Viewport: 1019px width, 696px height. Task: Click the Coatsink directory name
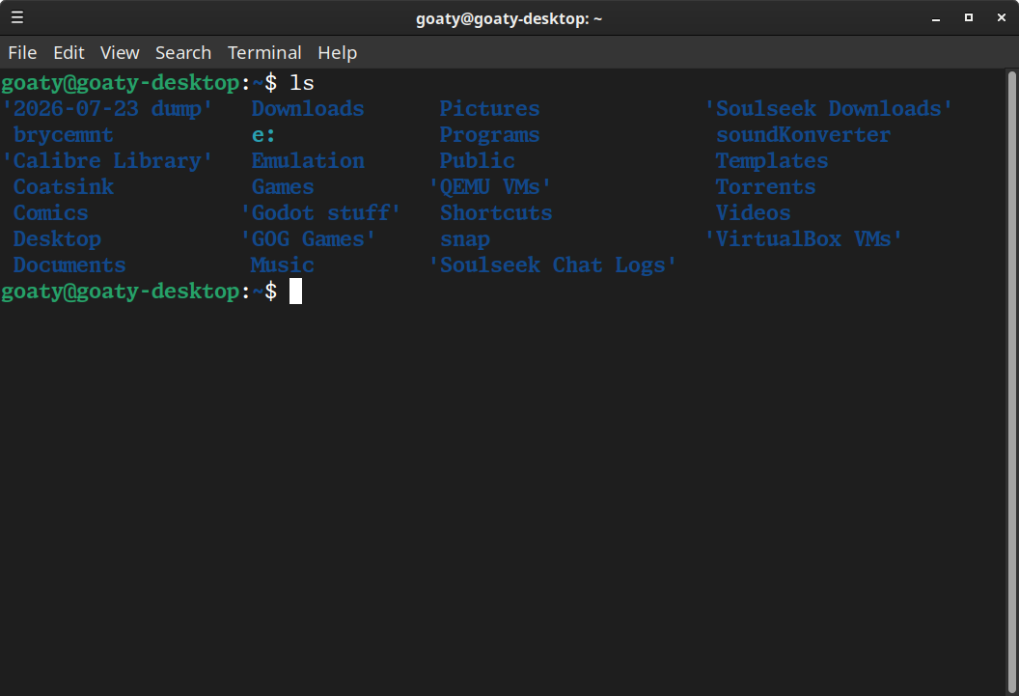point(63,186)
